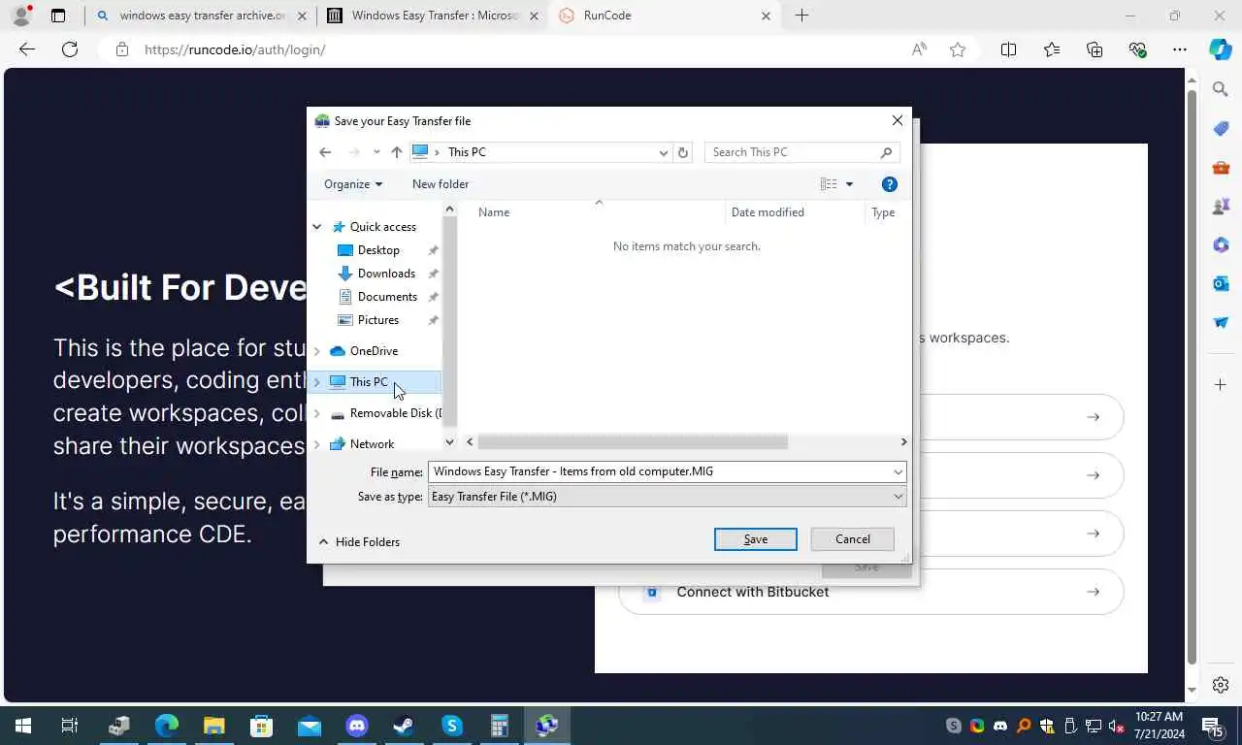The height and width of the screenshot is (745, 1242).
Task: Close the RunCode browser tab
Action: (x=766, y=16)
